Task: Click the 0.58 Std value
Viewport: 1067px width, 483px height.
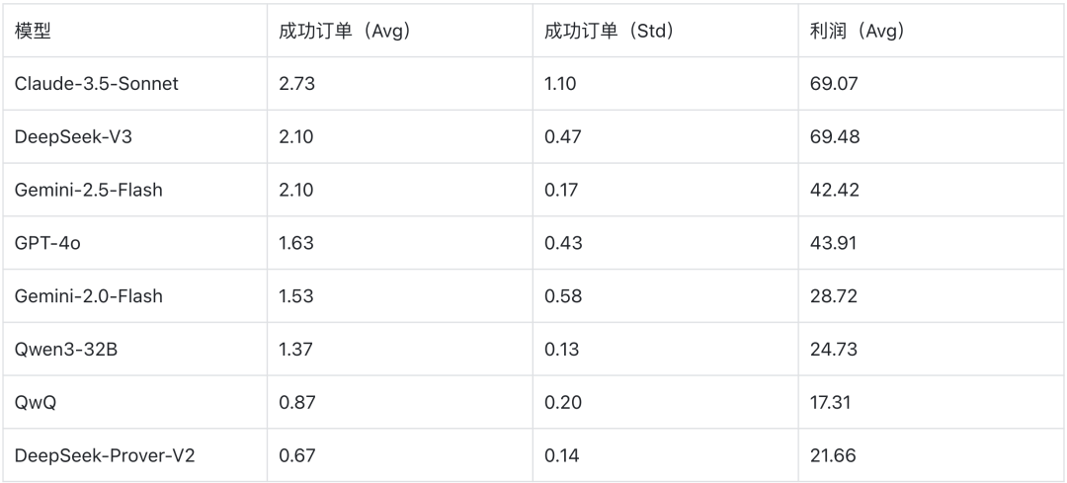Action: coord(563,296)
